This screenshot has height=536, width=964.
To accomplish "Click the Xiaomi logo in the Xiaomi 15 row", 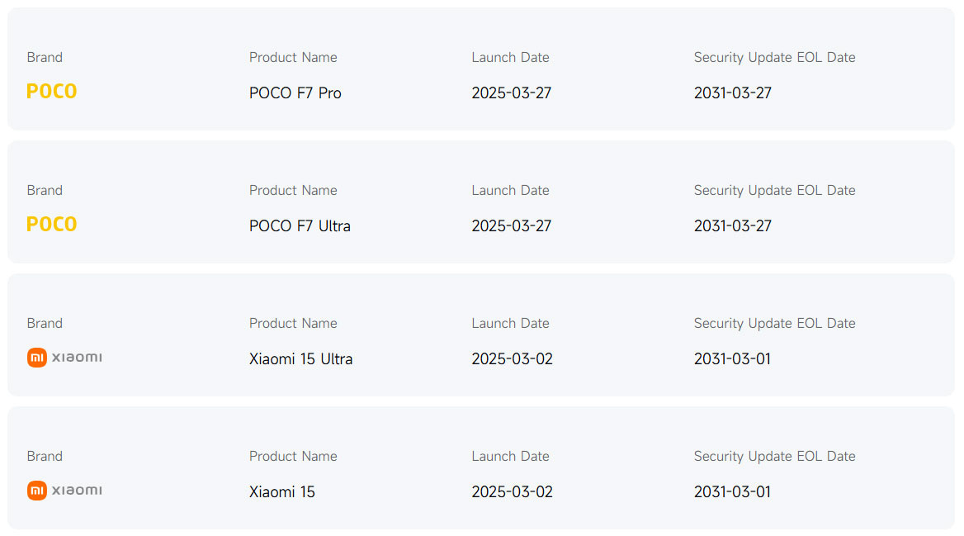I will tap(64, 491).
